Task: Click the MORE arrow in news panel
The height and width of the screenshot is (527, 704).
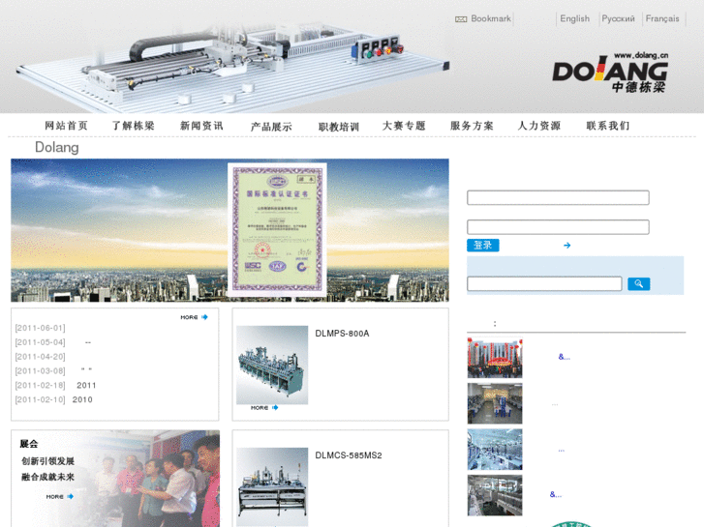Action: click(195, 317)
